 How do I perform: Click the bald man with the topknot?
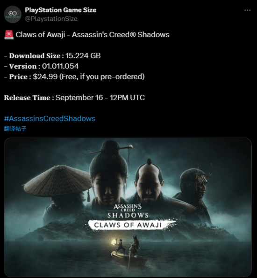click(x=149, y=183)
